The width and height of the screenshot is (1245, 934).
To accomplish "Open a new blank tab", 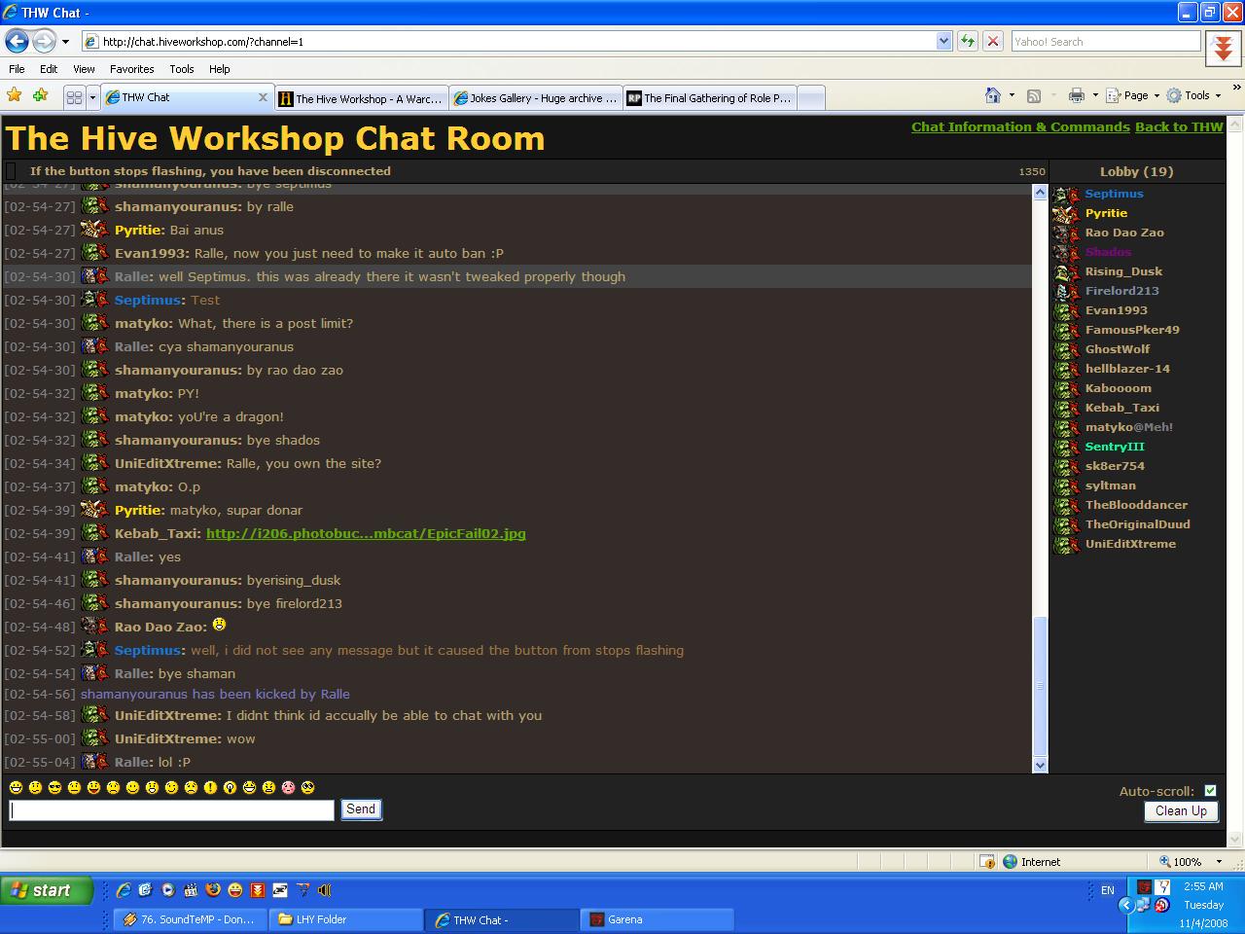I will [x=810, y=98].
